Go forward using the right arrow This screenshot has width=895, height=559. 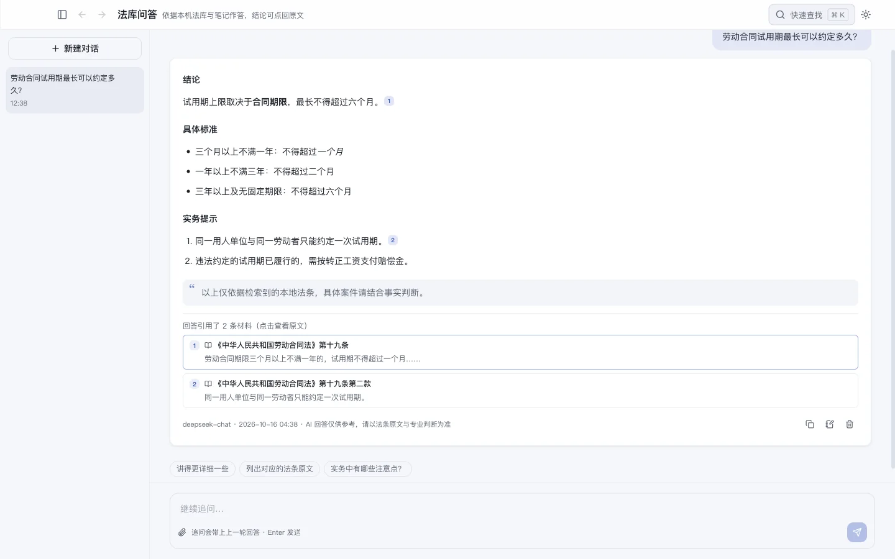pyautogui.click(x=102, y=14)
